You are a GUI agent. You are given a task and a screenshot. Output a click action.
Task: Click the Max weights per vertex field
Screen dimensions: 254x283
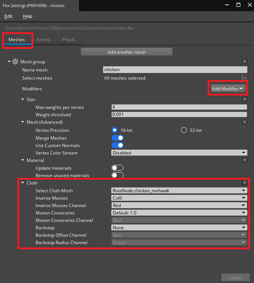coord(179,107)
